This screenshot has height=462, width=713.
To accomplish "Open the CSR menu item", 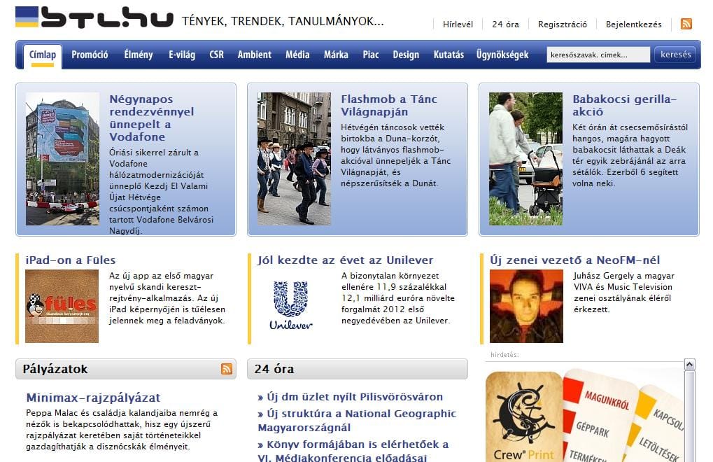I will pos(216,55).
